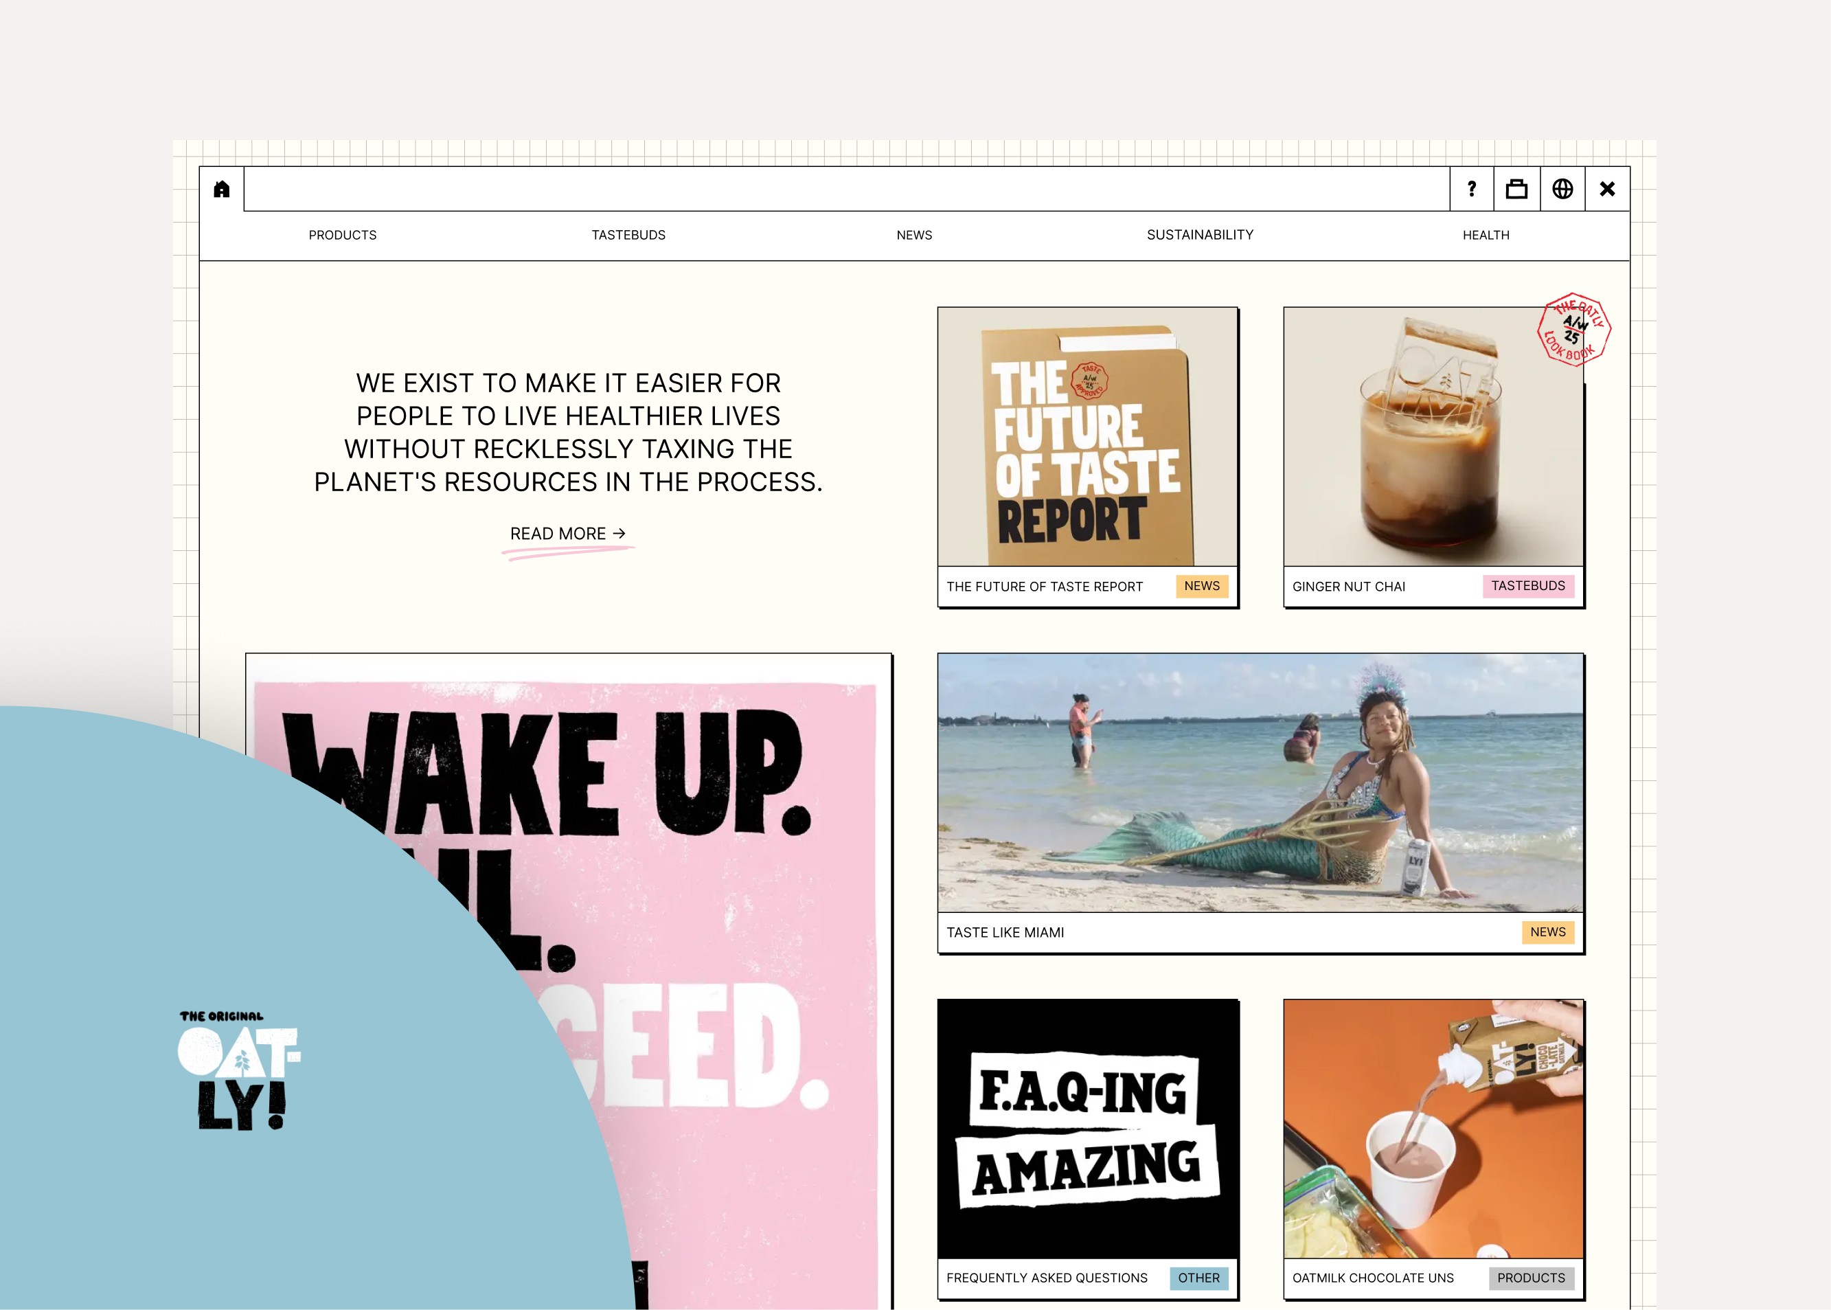Click the globe language selector icon
Screen dimensions: 1831x1310
tap(1562, 189)
